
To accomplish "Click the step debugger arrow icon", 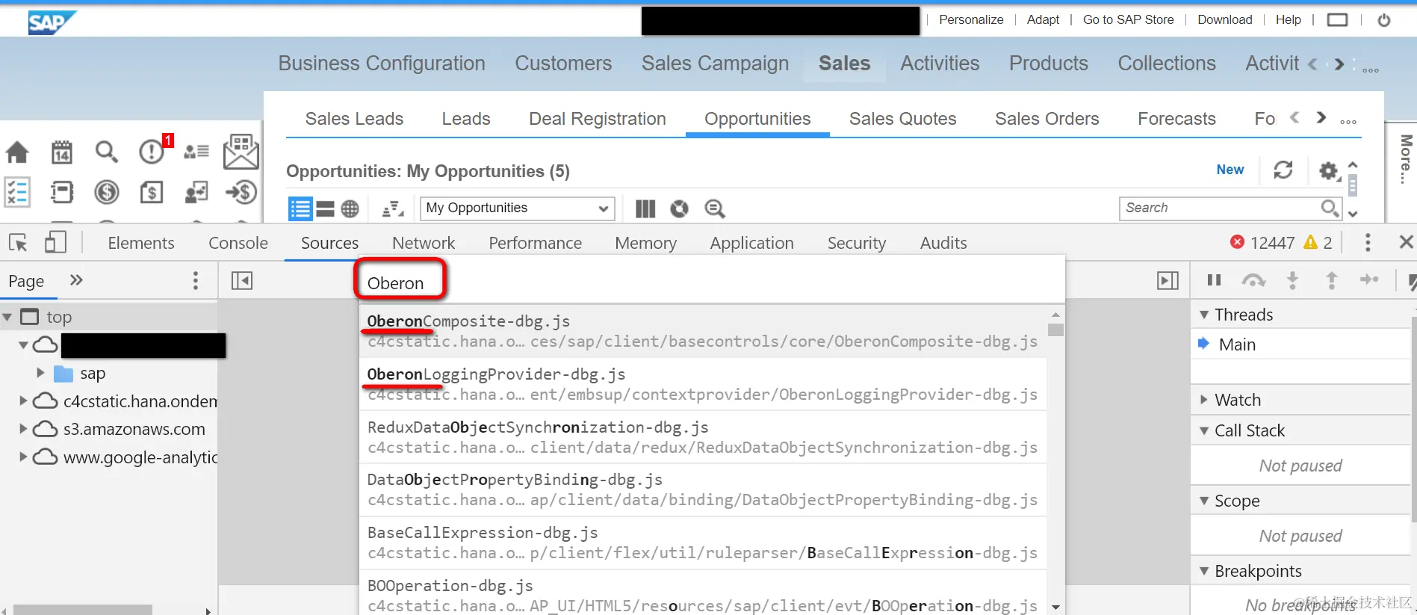I will [x=1369, y=279].
